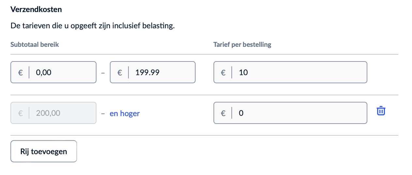This screenshot has width=412, height=175.
Task: Click the Rij toevoegen button
Action: click(44, 151)
